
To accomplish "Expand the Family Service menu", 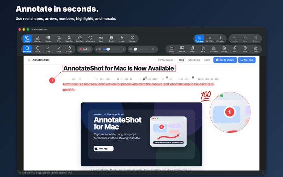I will point(166,60).
